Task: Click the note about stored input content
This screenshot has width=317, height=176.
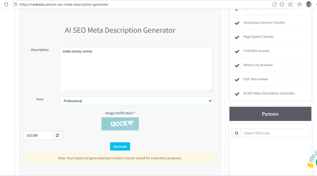Action: pos(120,158)
